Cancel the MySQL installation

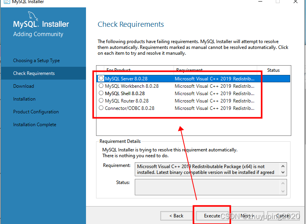click(284, 215)
